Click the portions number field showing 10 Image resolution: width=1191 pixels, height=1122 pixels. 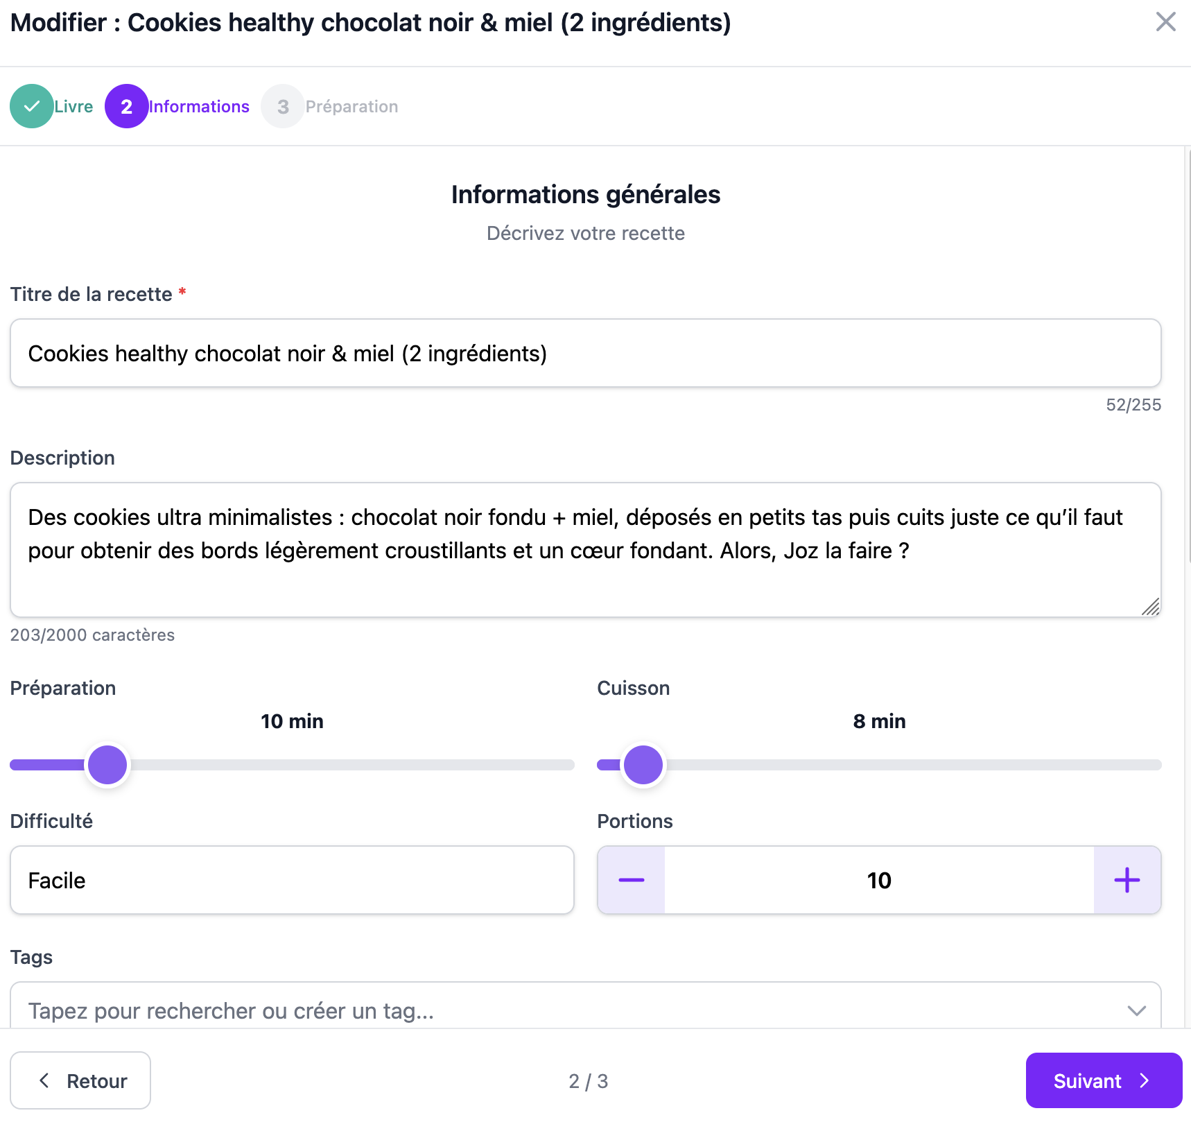click(x=879, y=880)
